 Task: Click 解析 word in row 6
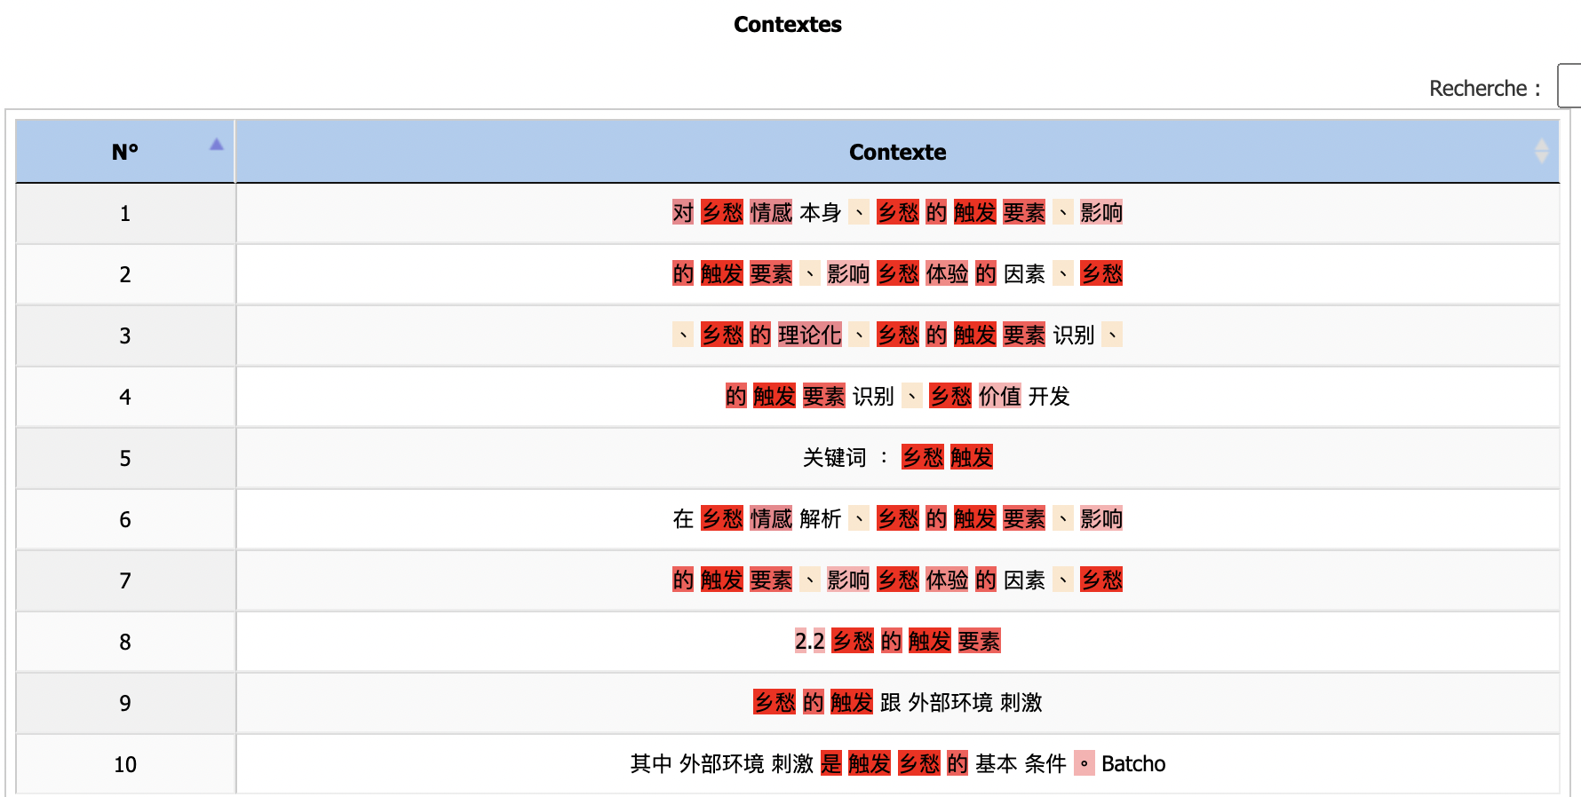820,519
